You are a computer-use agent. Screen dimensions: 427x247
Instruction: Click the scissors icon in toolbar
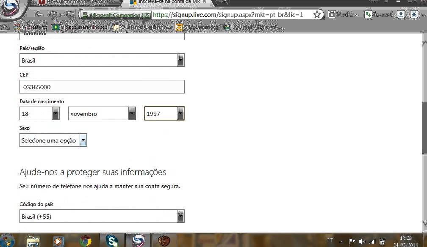(x=414, y=14)
